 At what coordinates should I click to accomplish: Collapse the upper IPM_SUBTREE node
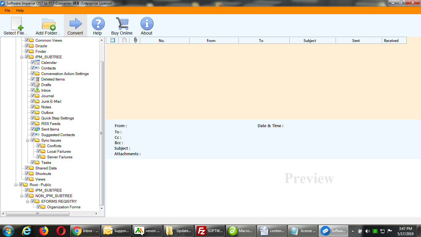tap(22, 57)
